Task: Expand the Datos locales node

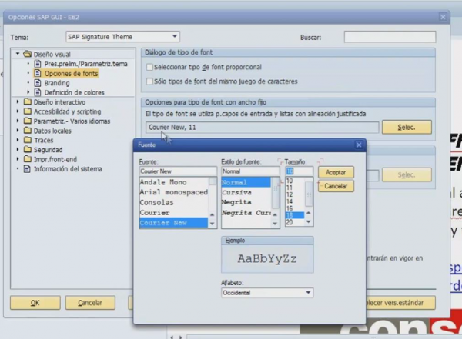Action: click(x=18, y=131)
